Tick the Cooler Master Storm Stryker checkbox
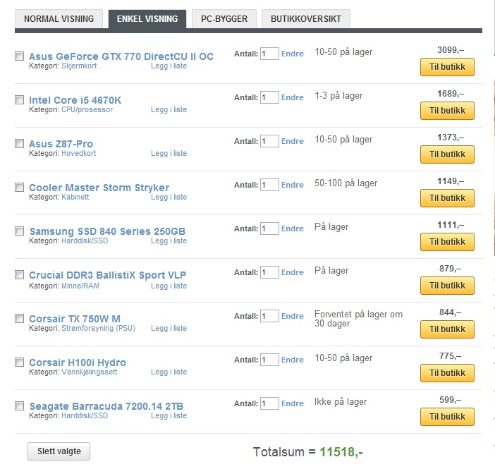This screenshot has width=495, height=469. [x=20, y=188]
